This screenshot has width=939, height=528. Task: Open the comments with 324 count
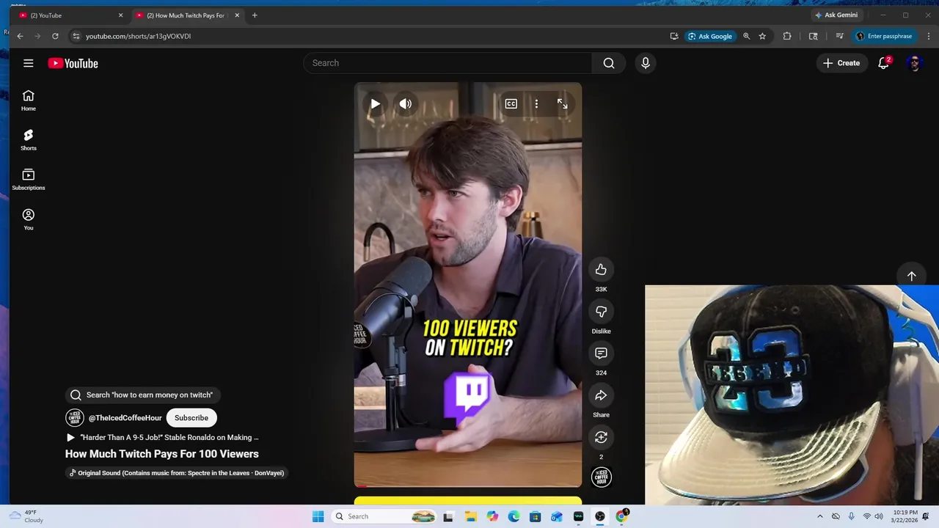601,353
